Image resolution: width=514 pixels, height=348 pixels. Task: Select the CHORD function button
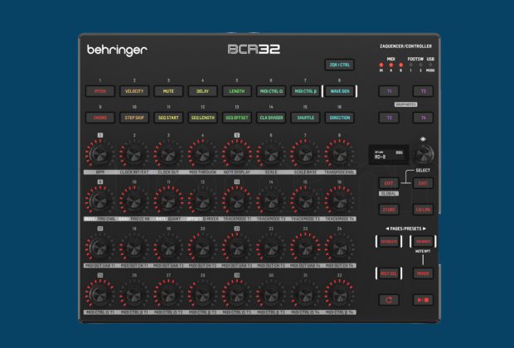[x=100, y=118]
